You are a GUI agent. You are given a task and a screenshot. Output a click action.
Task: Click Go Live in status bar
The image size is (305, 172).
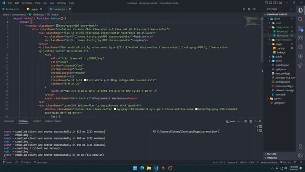[x=285, y=162]
